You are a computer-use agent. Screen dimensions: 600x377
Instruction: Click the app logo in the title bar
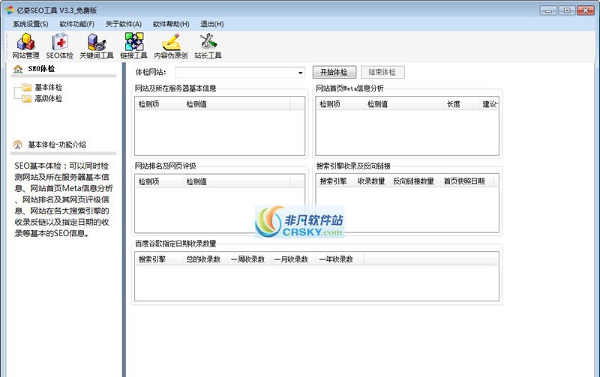[10, 10]
